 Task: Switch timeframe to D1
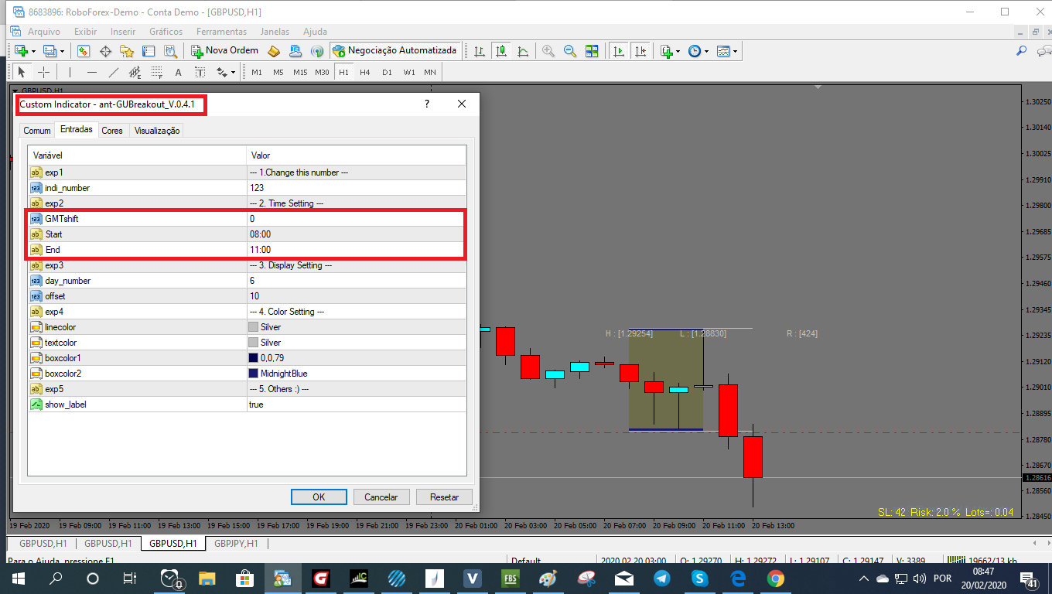[x=387, y=72]
